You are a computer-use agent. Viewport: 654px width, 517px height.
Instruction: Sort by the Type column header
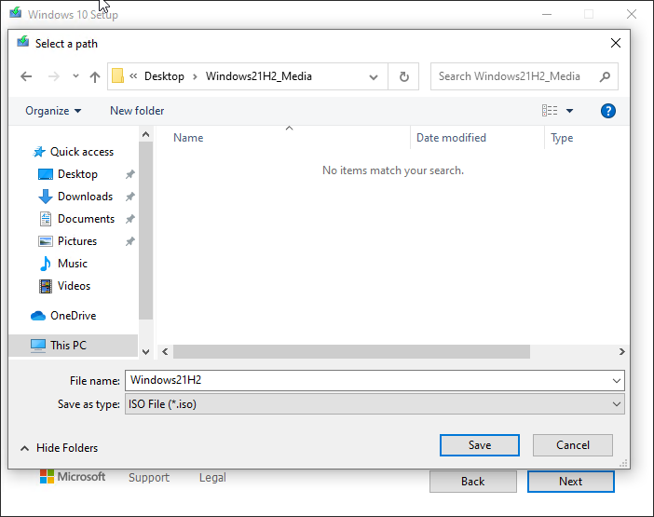pyautogui.click(x=562, y=138)
